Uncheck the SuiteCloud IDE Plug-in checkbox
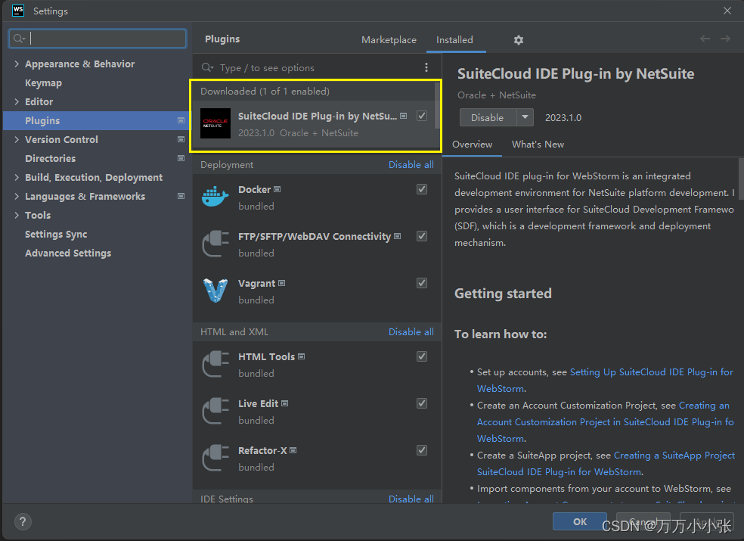The image size is (744, 541). click(x=421, y=116)
